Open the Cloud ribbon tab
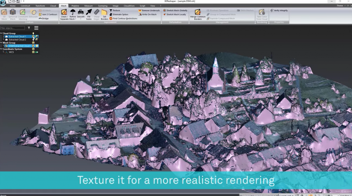Screen dimensions: 352x196 tap(53, 6)
